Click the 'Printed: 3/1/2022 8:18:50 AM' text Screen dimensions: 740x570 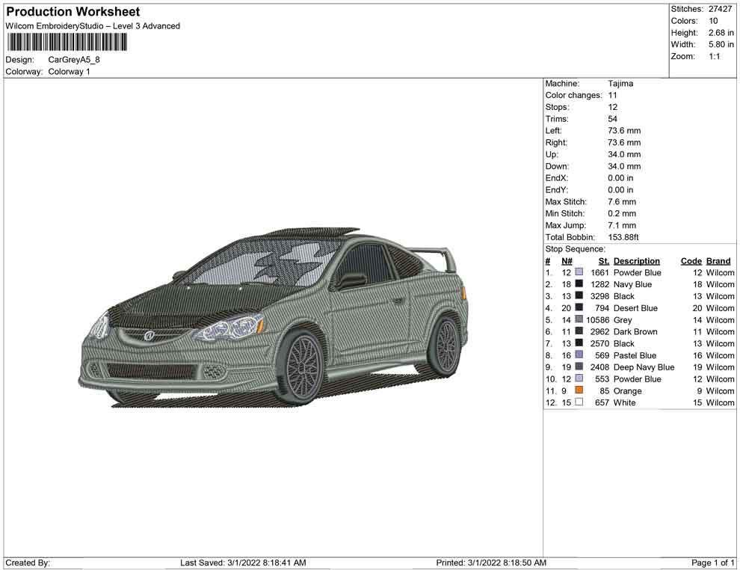tap(491, 563)
